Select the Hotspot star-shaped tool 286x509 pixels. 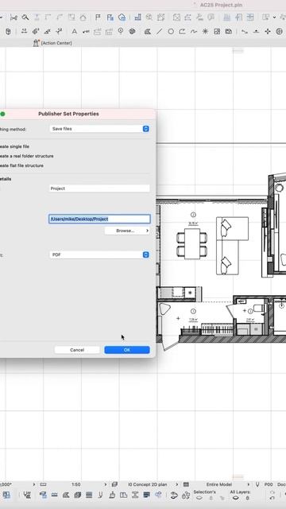pyautogui.click(x=205, y=32)
